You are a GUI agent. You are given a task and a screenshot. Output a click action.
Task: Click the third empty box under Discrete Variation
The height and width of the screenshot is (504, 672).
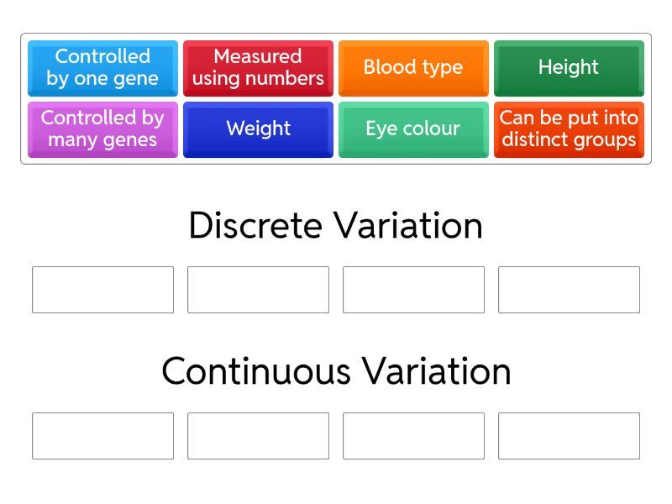413,290
